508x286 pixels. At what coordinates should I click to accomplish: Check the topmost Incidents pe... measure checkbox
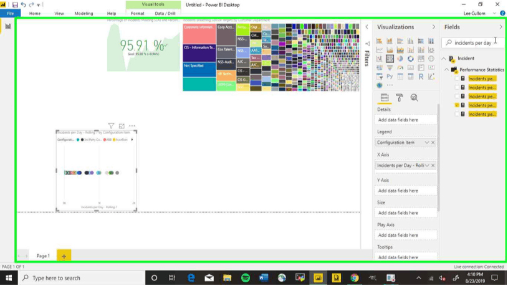tap(457, 79)
